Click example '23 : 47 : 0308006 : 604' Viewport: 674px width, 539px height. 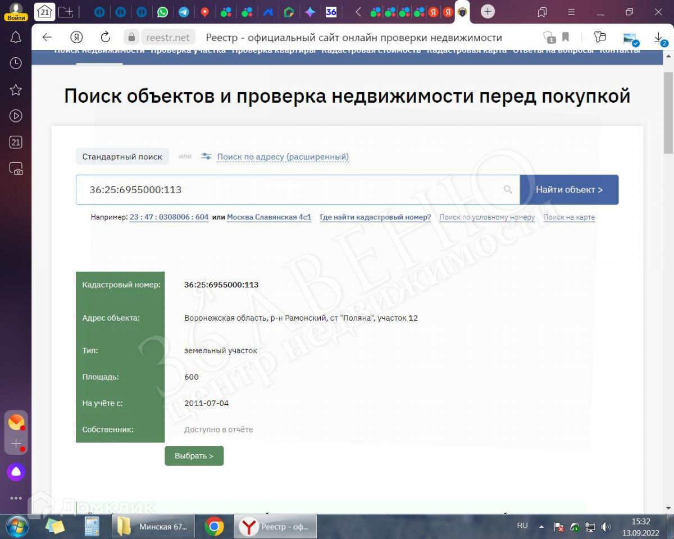[x=169, y=217]
